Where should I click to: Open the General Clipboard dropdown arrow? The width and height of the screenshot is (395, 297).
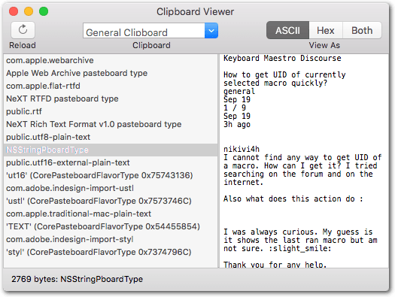coord(211,31)
